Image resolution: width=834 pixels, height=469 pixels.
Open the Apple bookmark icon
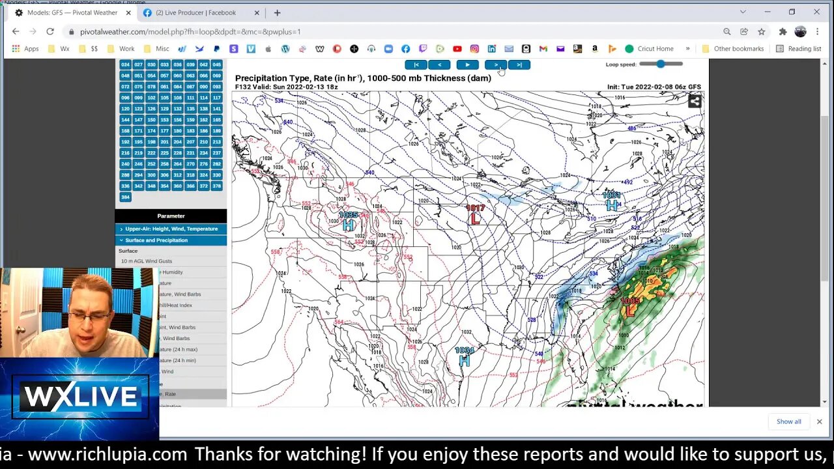tap(268, 49)
